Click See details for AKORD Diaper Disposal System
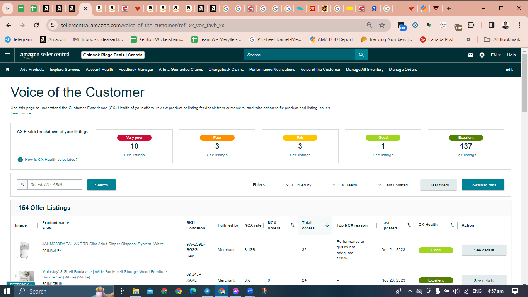The height and width of the screenshot is (297, 528). tap(484, 250)
